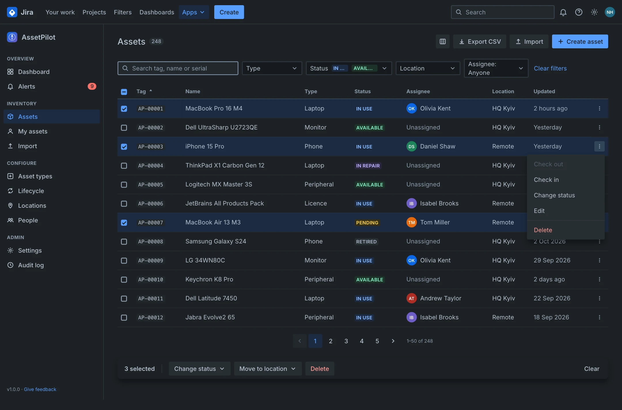Go to page 3 in pagination

346,341
